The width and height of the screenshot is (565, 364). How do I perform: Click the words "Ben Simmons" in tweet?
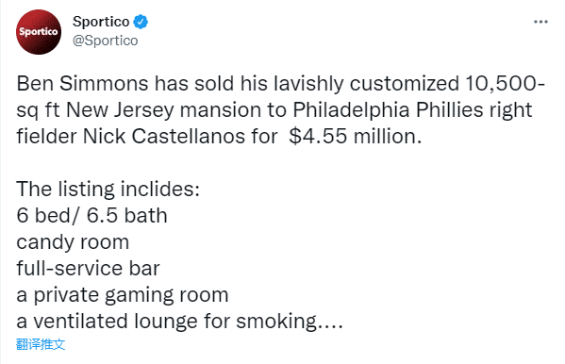tap(82, 84)
